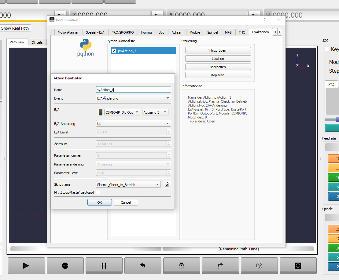Open the Module tab

click(x=195, y=32)
